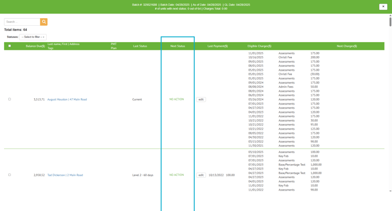Check the Tad Dickerson row checkbox

[x=9, y=175]
